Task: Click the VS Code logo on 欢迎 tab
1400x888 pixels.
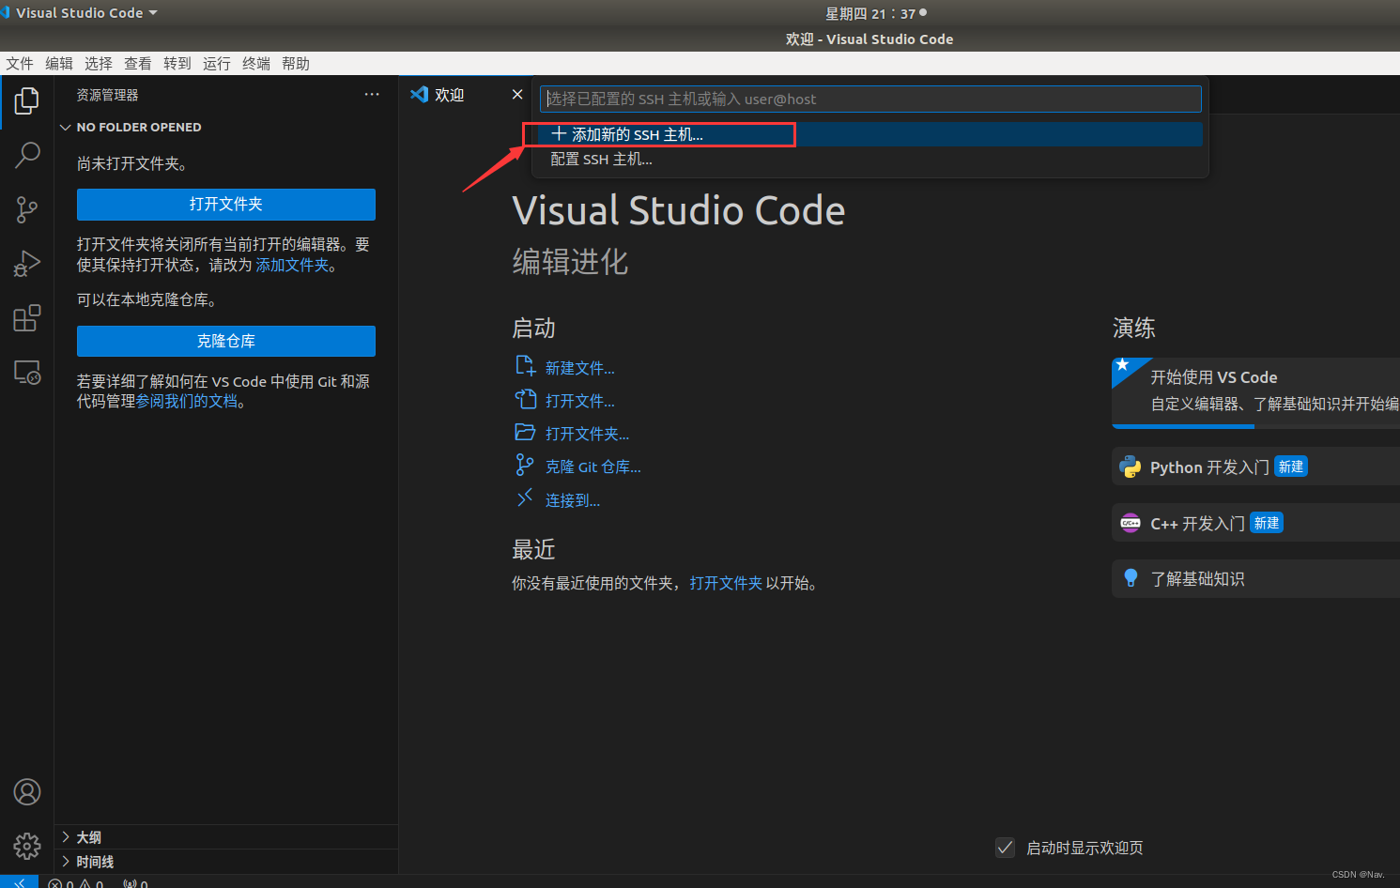Action: point(420,95)
